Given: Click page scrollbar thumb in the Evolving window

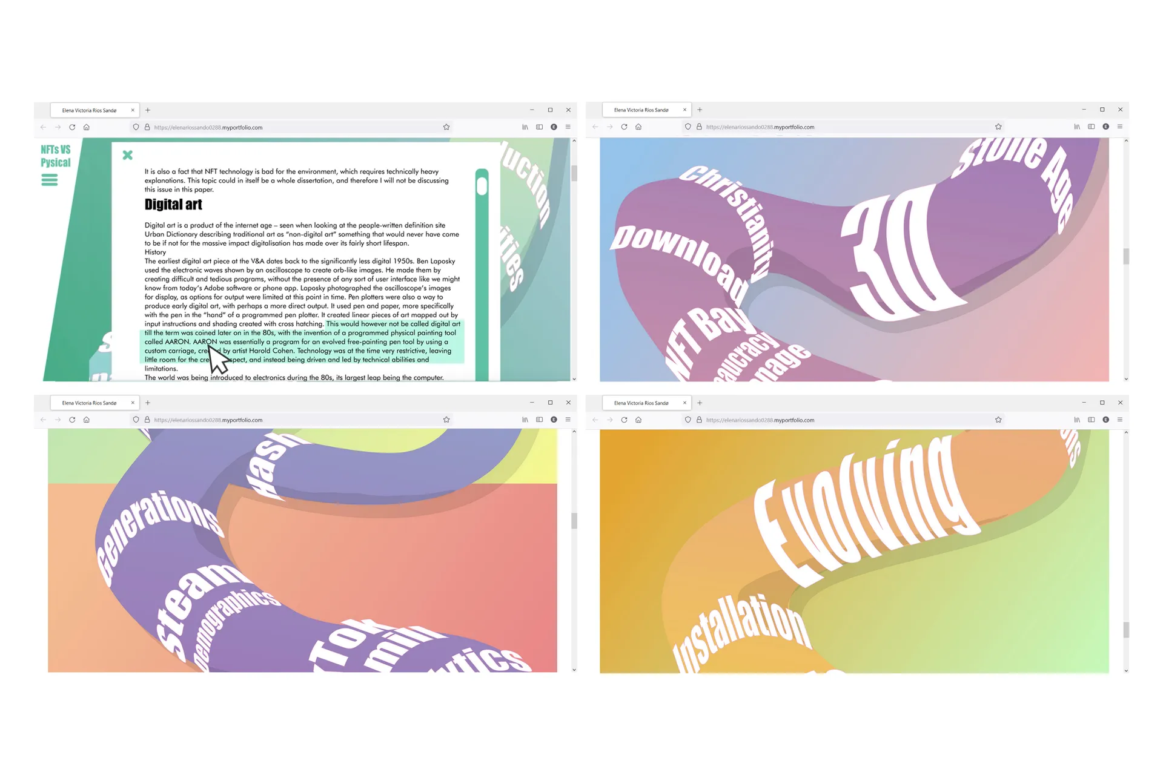Looking at the screenshot, I should [1126, 630].
